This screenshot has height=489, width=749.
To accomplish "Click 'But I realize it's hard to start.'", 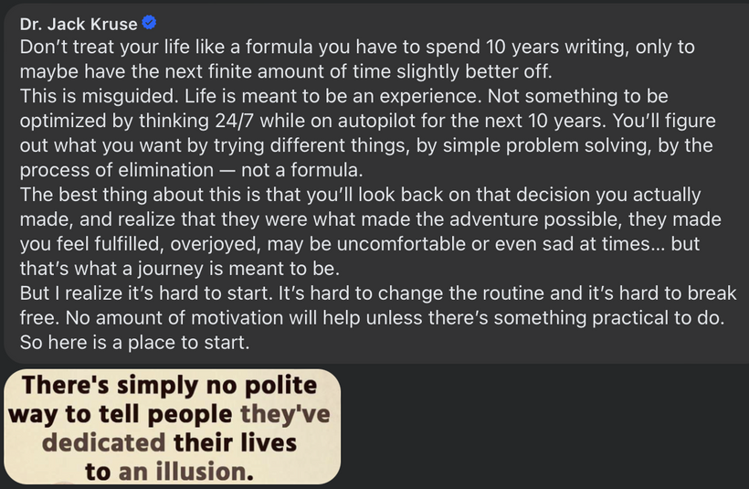I will pos(146,293).
